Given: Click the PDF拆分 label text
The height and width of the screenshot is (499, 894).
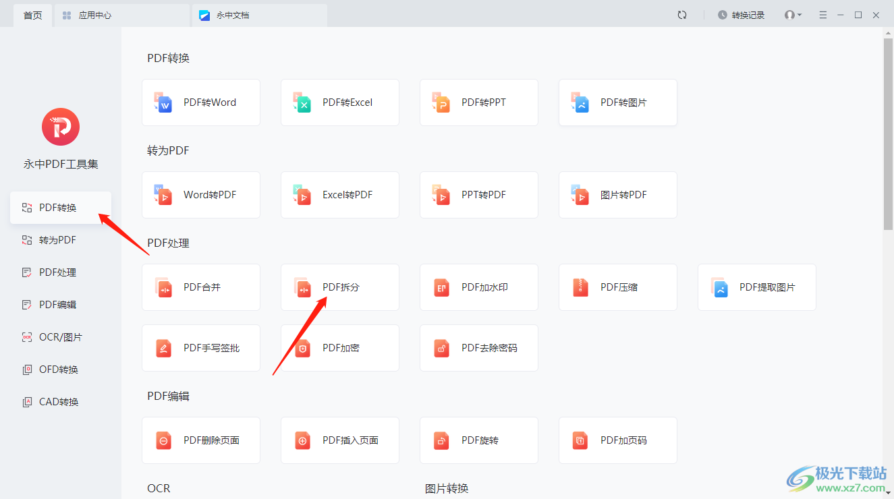Looking at the screenshot, I should tap(341, 287).
